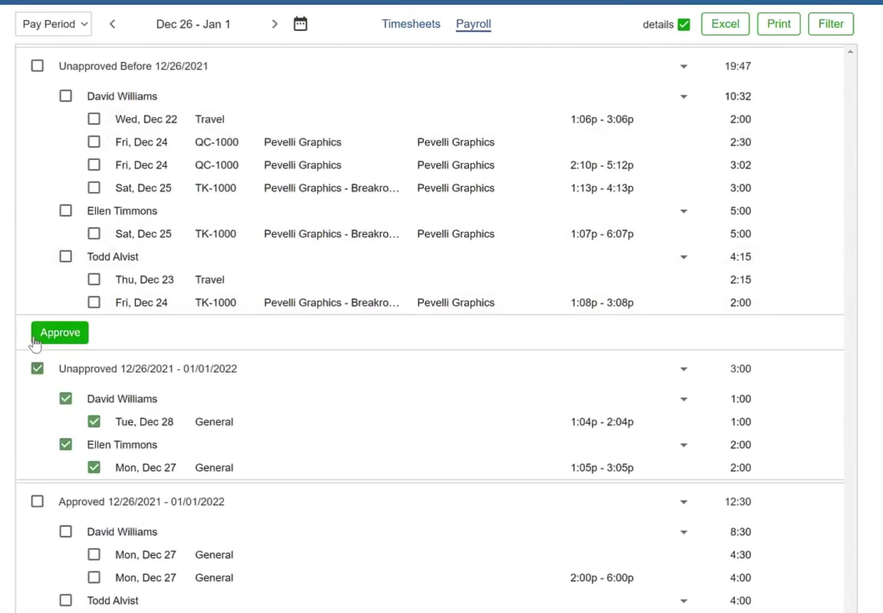Click the 1:06p - 3:06p time range
The width and height of the screenshot is (883, 613).
(x=602, y=119)
